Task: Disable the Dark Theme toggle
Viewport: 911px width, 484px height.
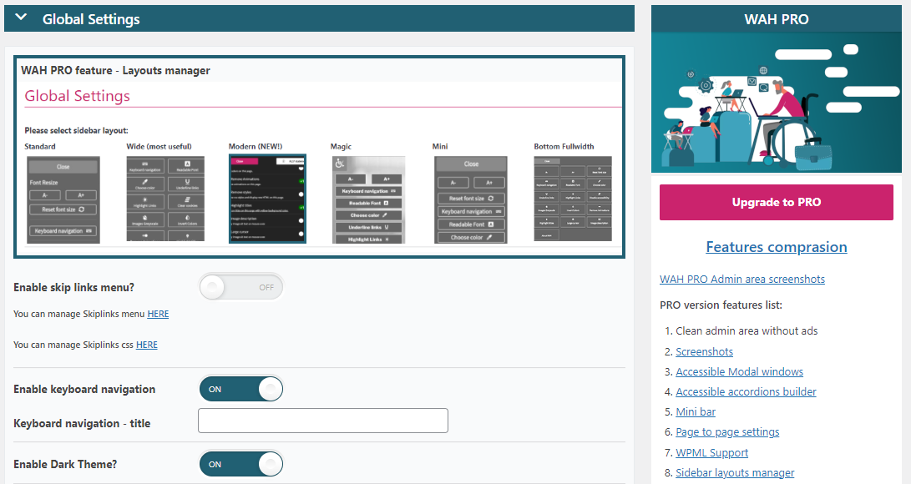Action: (241, 464)
